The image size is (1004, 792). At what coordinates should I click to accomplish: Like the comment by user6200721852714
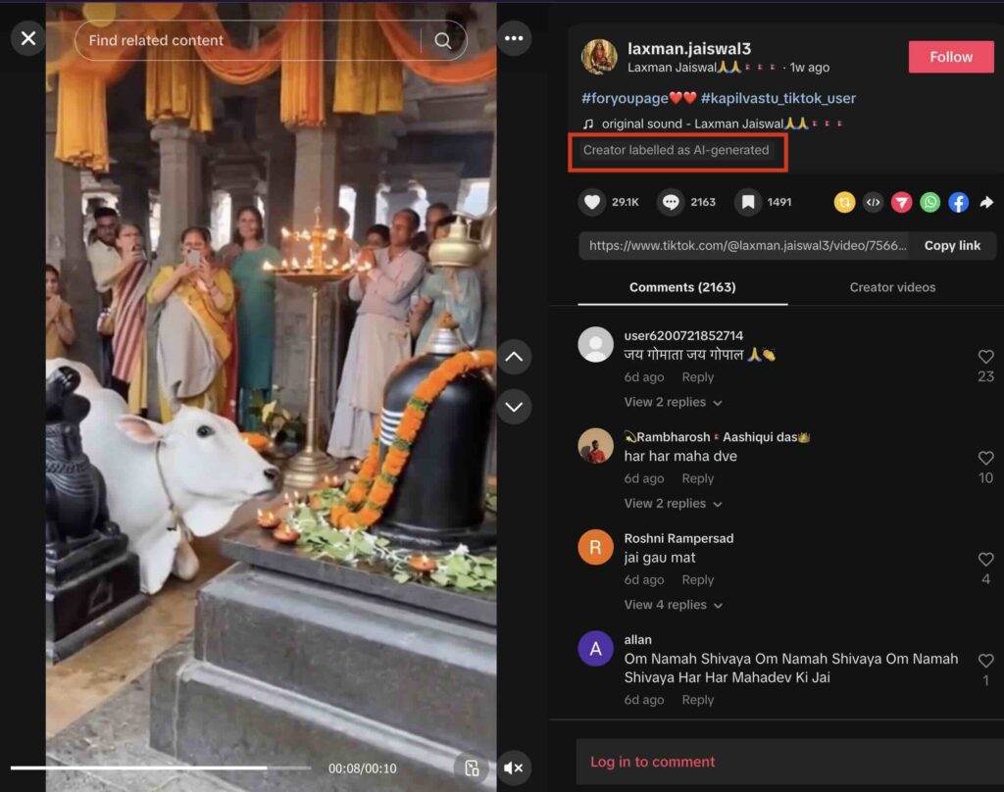coord(985,358)
